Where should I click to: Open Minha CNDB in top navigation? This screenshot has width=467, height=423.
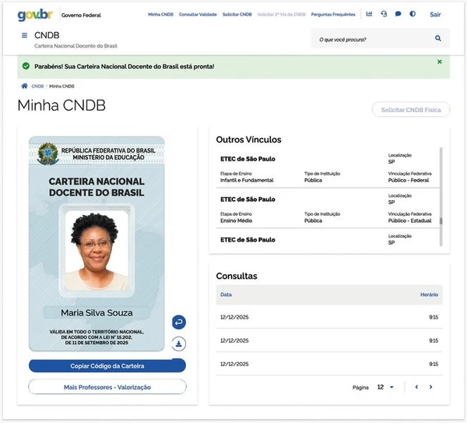(x=160, y=15)
